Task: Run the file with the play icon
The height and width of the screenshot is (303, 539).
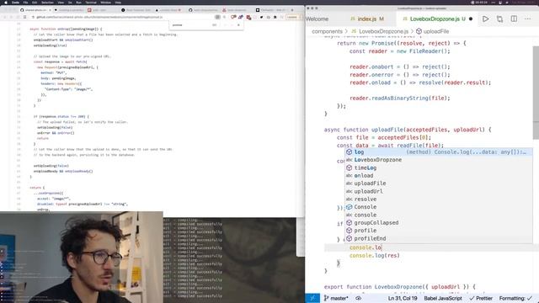Action: (x=485, y=19)
